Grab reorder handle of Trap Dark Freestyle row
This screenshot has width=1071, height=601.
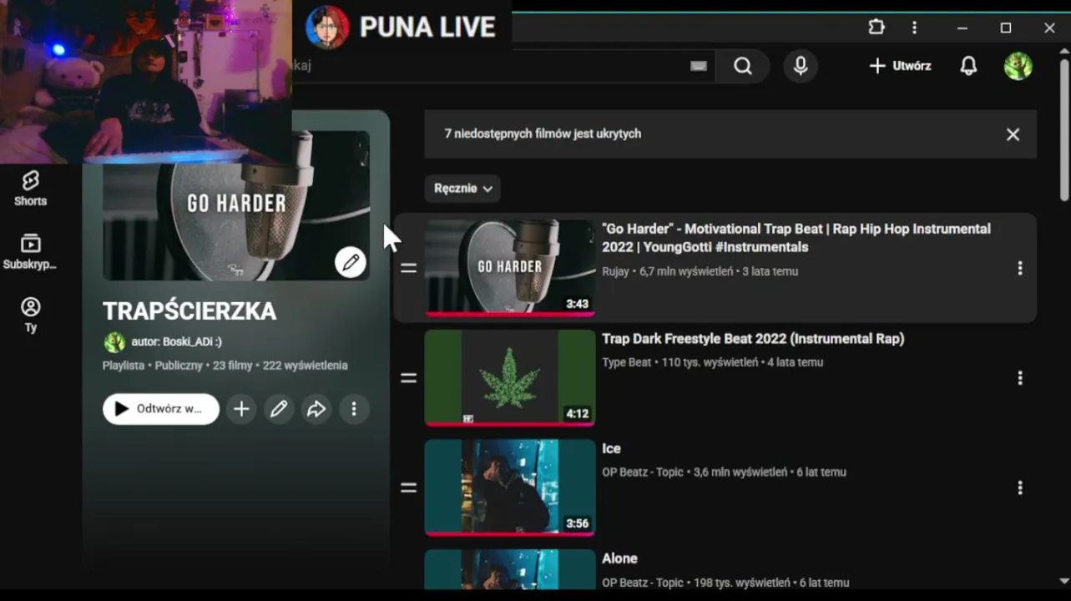click(x=408, y=378)
